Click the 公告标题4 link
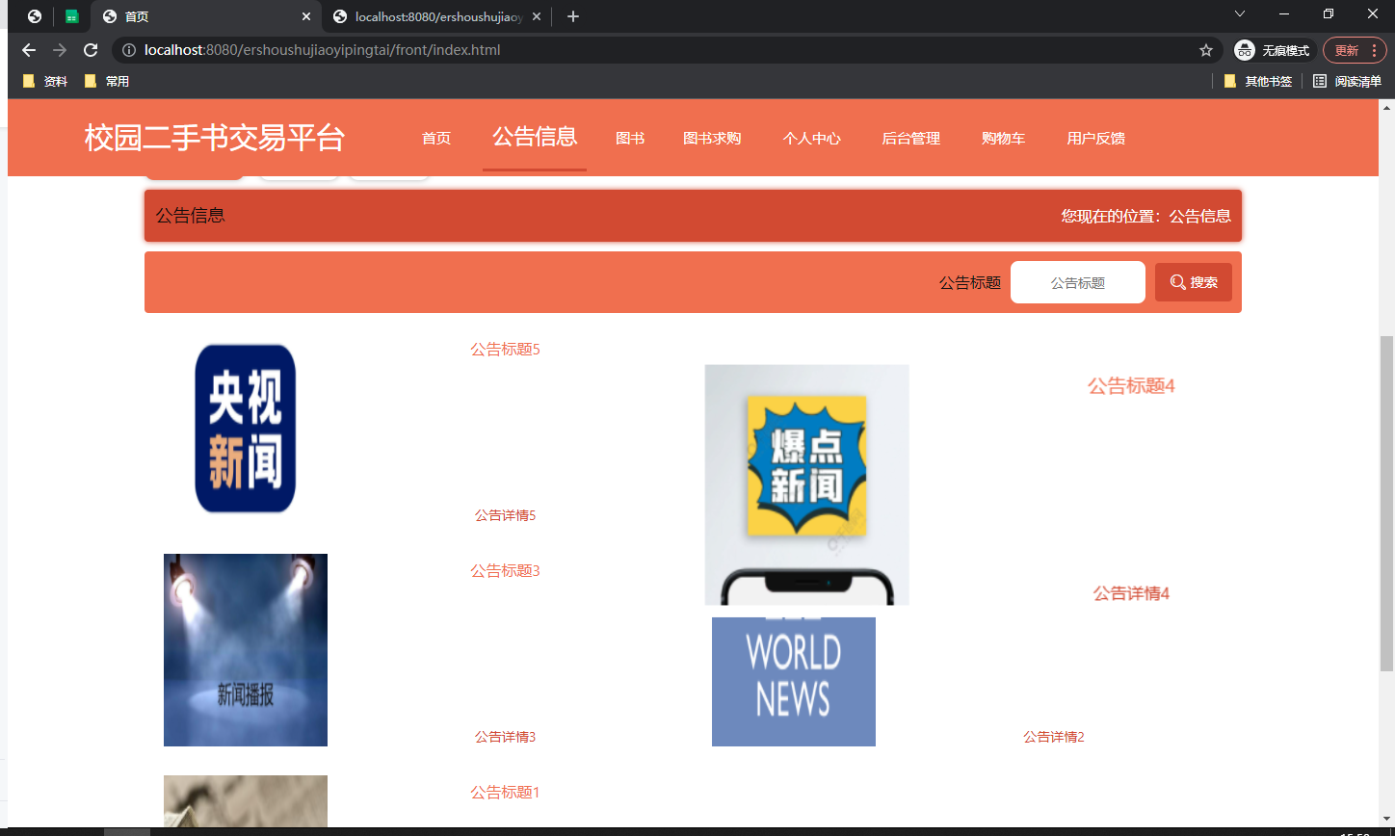This screenshot has height=836, width=1395. tap(1131, 385)
